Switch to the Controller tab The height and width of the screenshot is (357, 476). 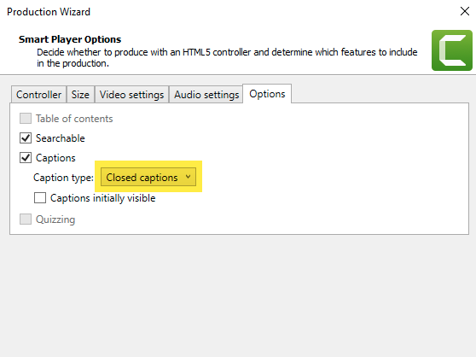[38, 95]
